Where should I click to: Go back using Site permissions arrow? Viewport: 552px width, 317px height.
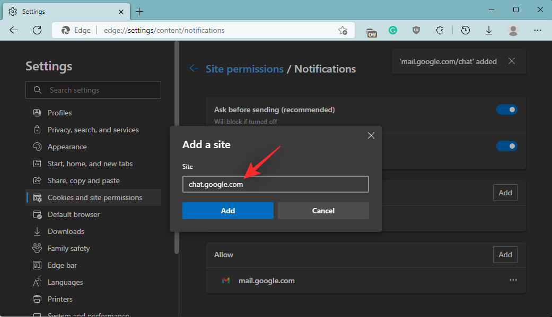(194, 69)
